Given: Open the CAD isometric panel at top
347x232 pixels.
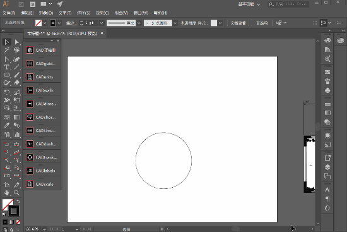Looking at the screenshot, I should point(42,50).
